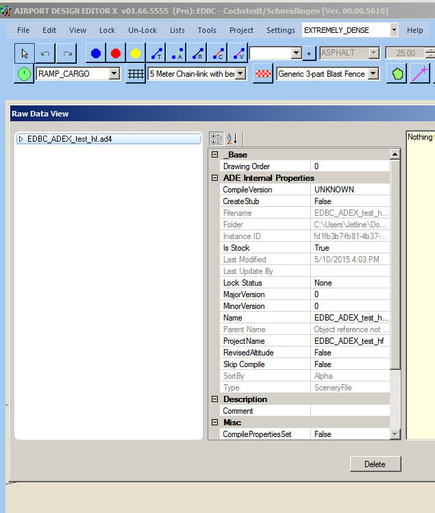Screen dimensions: 435x513
Task: Click the red checkered blast fence icon
Action: click(263, 74)
